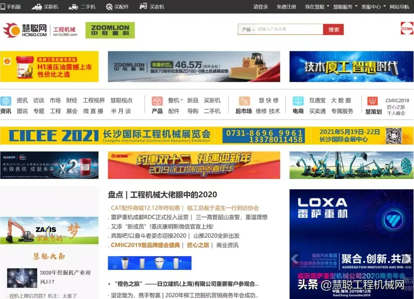Click the 产品 cube icon
414x299 pixels.
(157, 101)
